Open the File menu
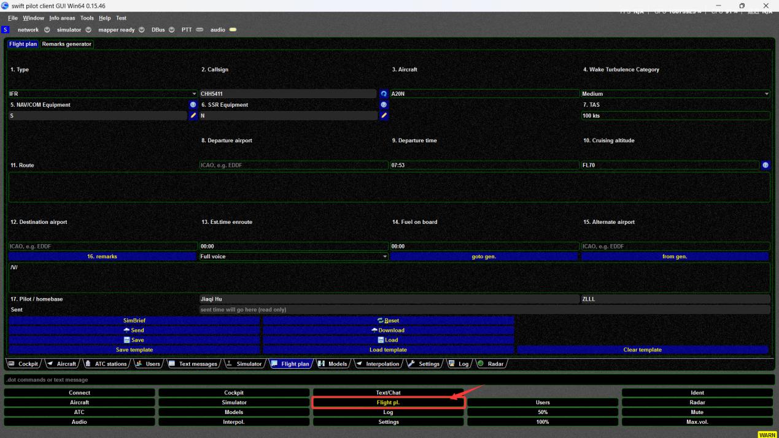Image resolution: width=779 pixels, height=438 pixels. click(x=13, y=18)
